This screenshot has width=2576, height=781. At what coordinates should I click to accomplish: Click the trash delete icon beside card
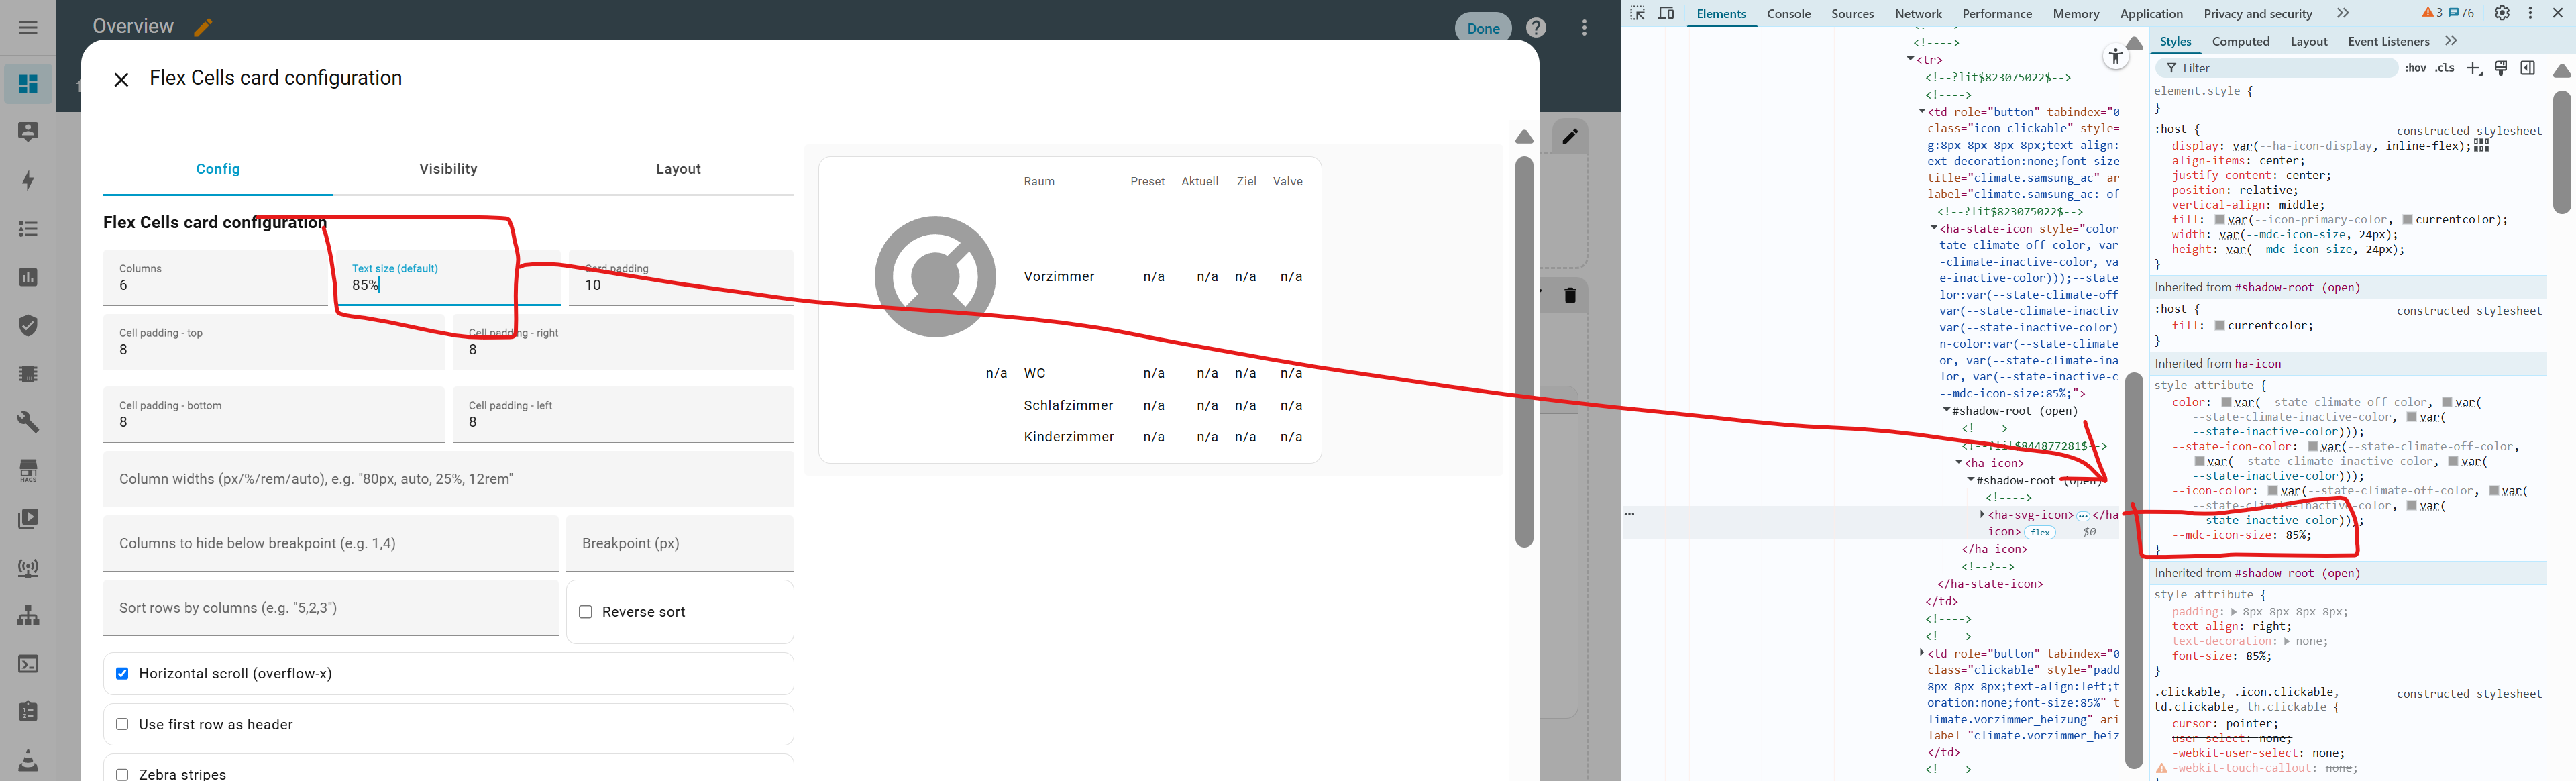point(1569,295)
